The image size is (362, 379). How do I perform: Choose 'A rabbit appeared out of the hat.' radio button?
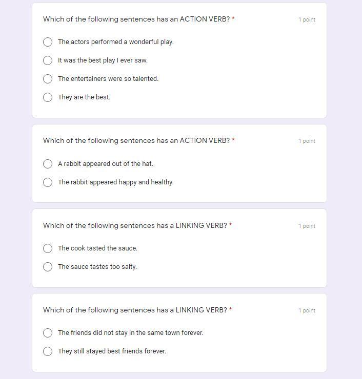[48, 164]
